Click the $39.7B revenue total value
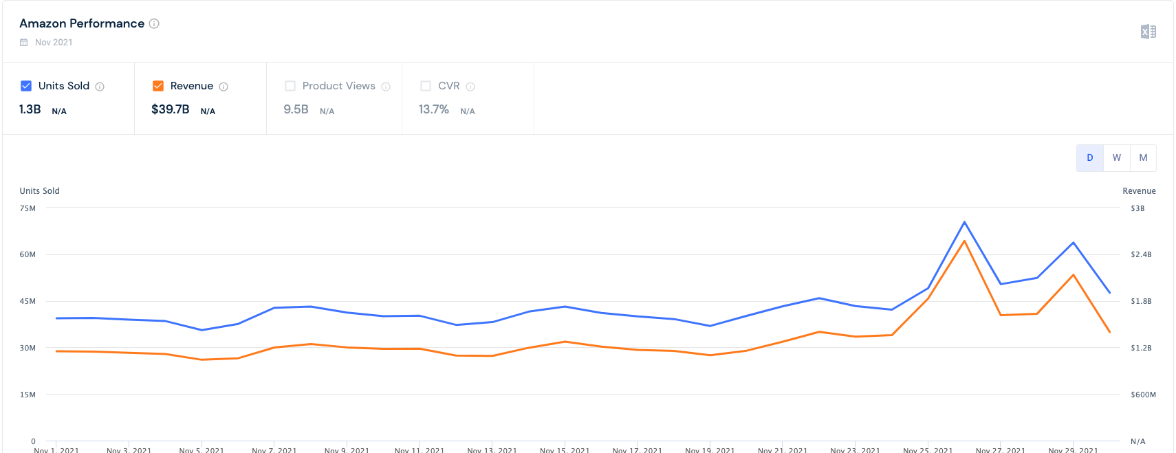Viewport: 1176px width, 453px height. coord(170,109)
